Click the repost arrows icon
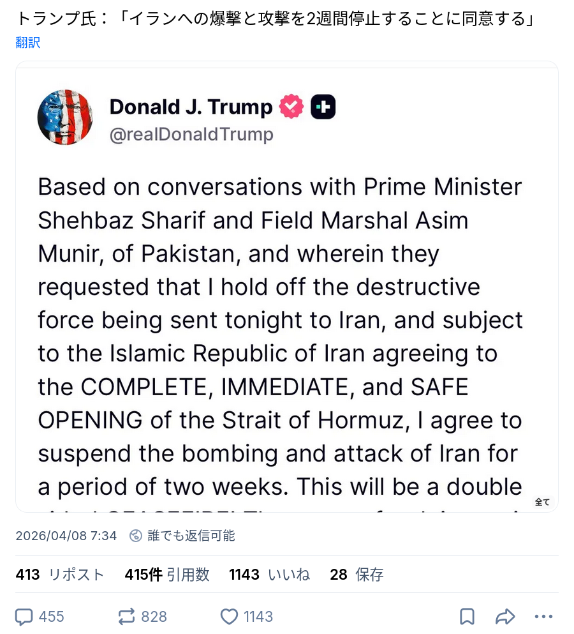 (x=127, y=616)
